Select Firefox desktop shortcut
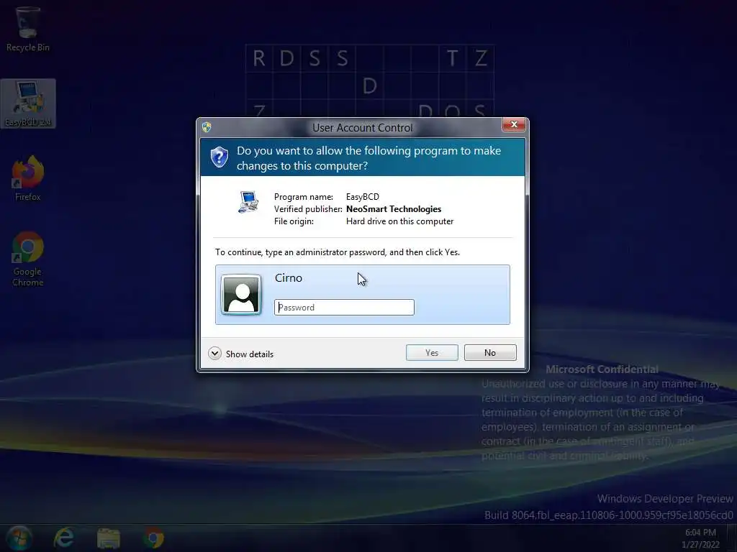This screenshot has width=737, height=552. [28, 179]
